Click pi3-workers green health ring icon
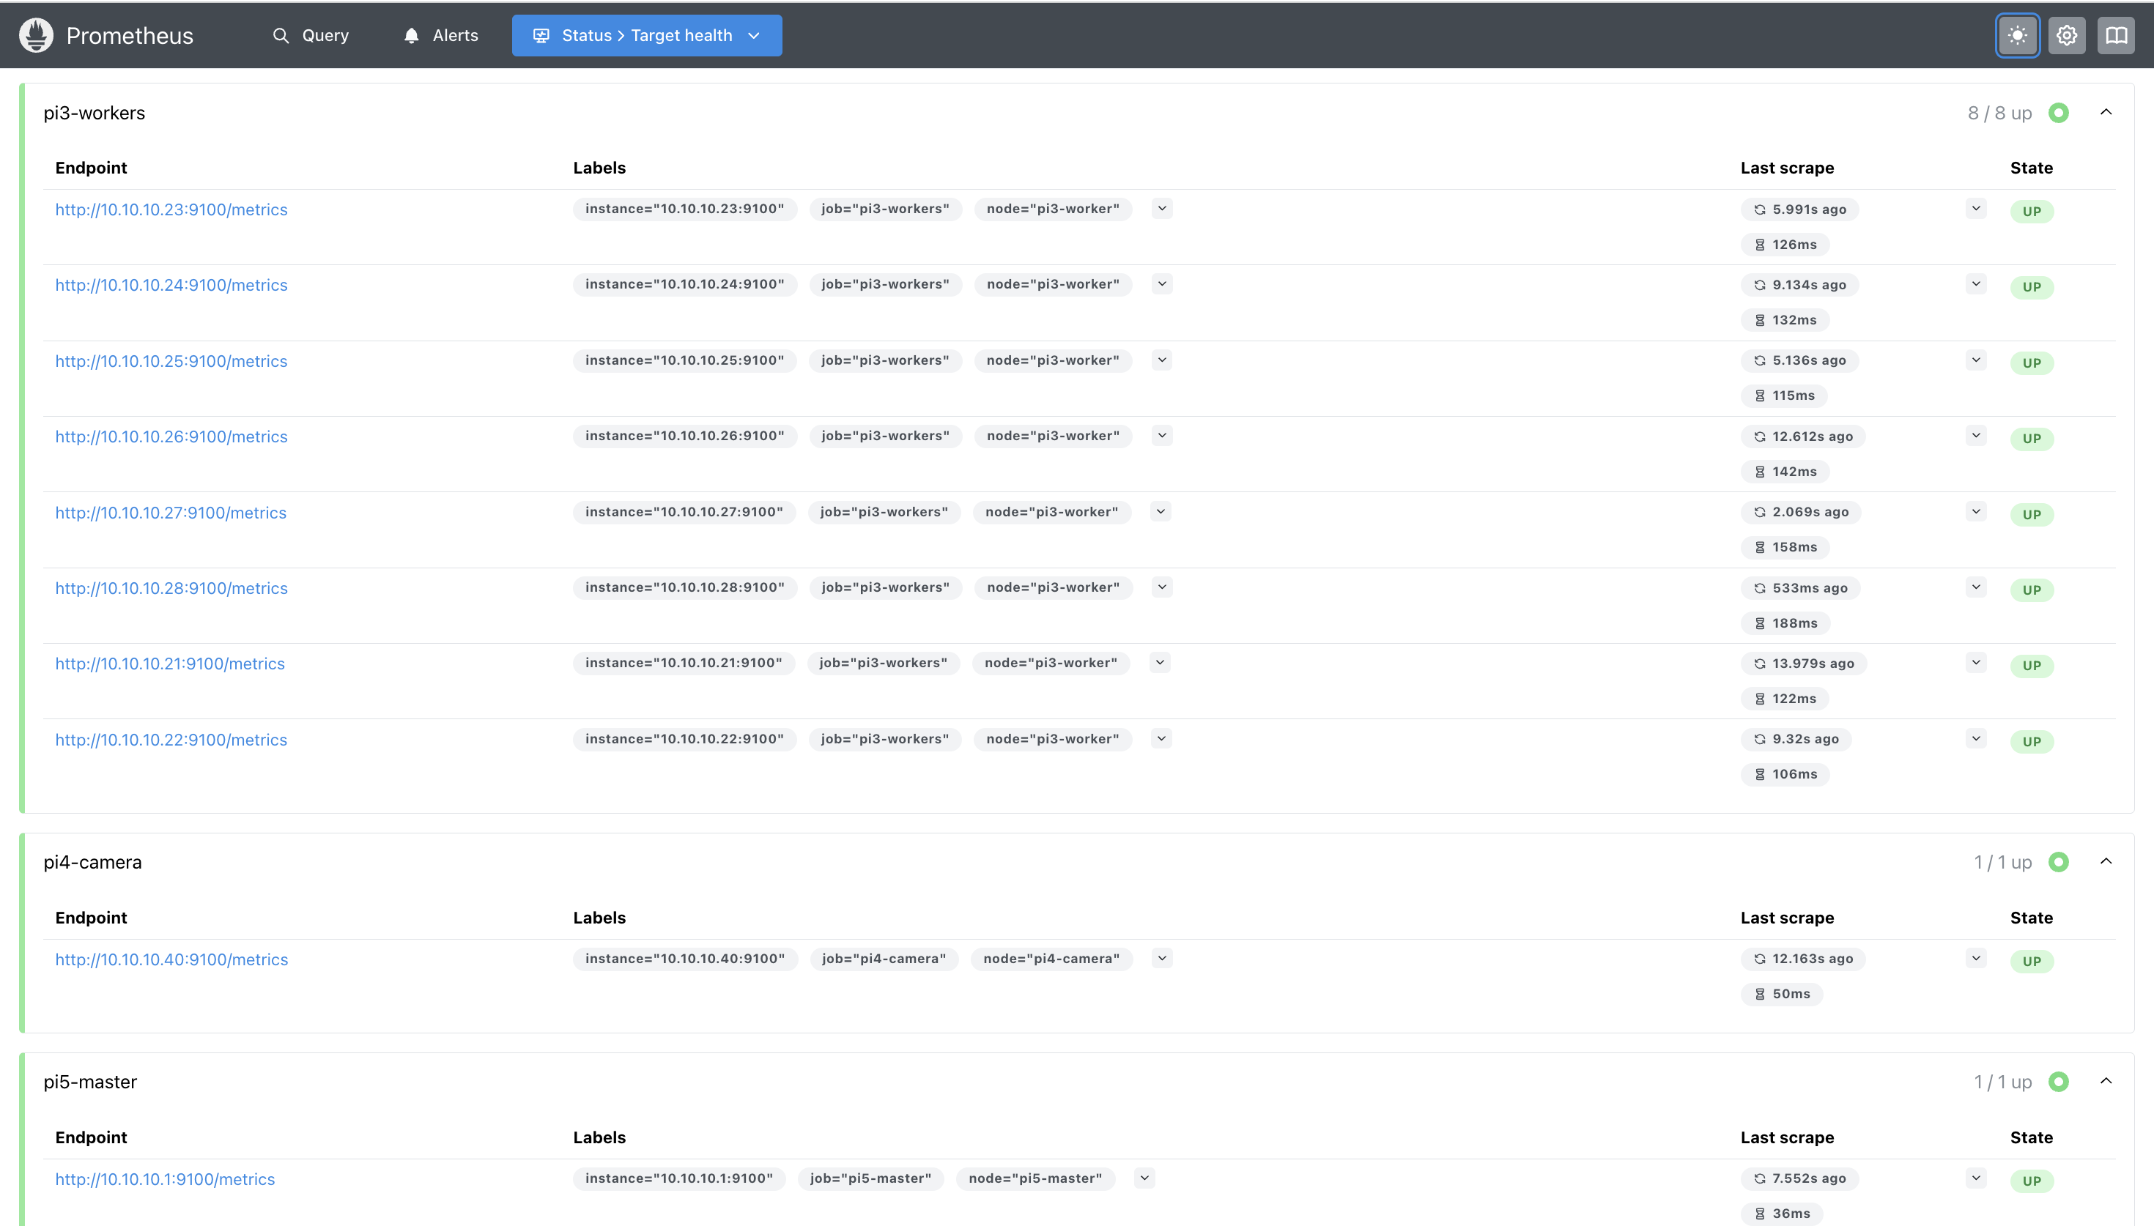Screen dimensions: 2154x1226 click(2059, 113)
